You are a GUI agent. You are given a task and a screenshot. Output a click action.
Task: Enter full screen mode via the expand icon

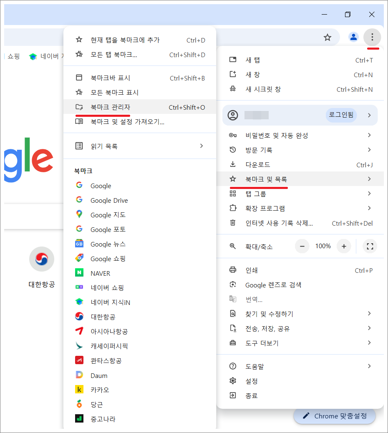pos(370,246)
